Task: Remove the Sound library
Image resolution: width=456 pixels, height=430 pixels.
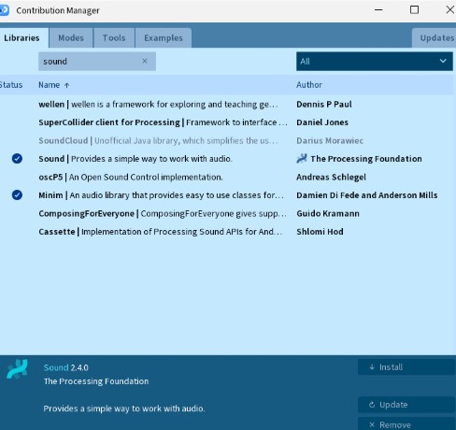Action: pyautogui.click(x=406, y=423)
